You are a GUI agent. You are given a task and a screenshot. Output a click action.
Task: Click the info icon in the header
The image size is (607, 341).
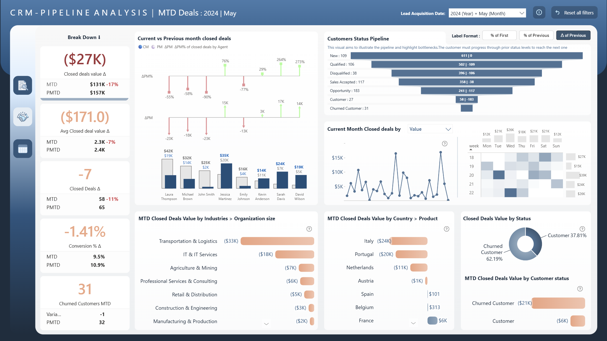click(539, 13)
